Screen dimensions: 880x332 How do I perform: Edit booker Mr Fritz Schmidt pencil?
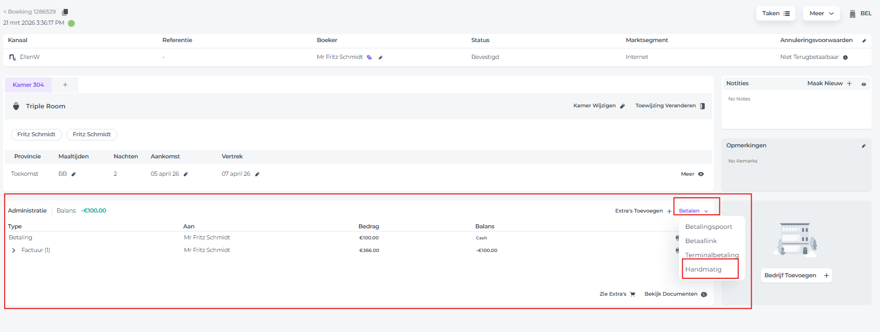[x=381, y=57]
